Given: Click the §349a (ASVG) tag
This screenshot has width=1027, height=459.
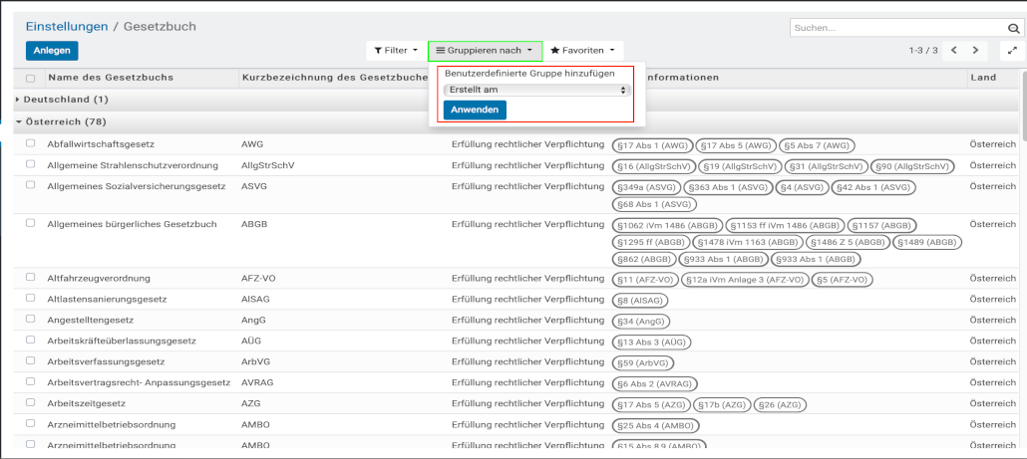Looking at the screenshot, I should (647, 186).
